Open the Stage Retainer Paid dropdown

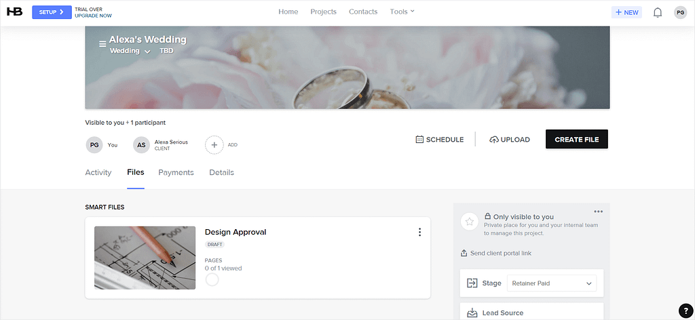click(552, 283)
